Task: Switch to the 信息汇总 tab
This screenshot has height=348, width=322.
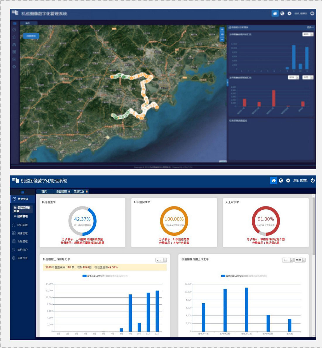Action: pyautogui.click(x=79, y=192)
